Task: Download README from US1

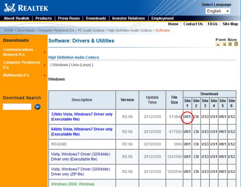Action: pyautogui.click(x=214, y=144)
